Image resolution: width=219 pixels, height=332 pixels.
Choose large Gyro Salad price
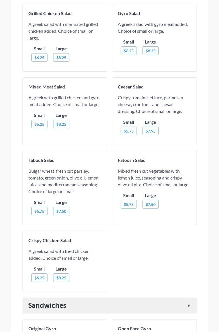150,51
